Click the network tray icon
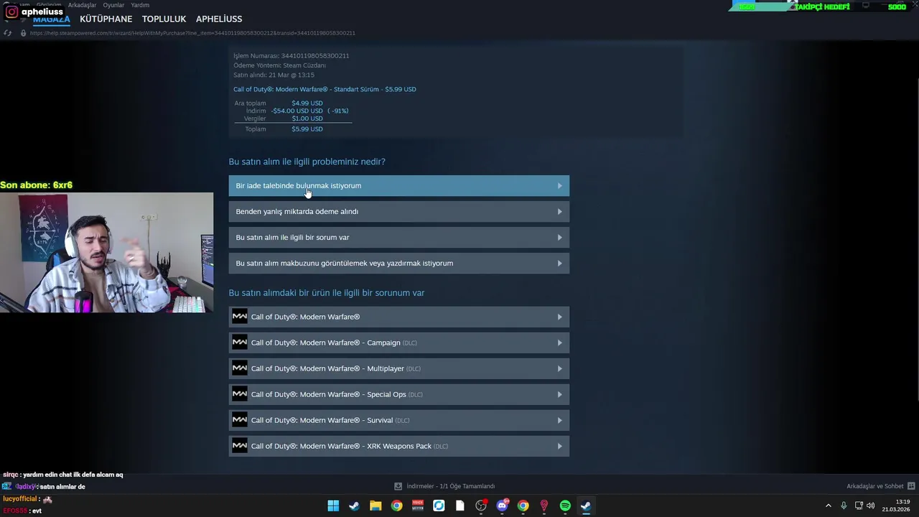 [859, 506]
